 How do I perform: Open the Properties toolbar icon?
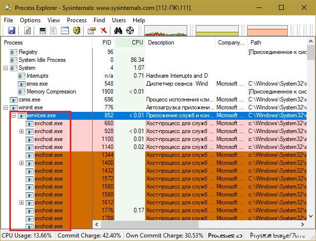click(x=91, y=31)
